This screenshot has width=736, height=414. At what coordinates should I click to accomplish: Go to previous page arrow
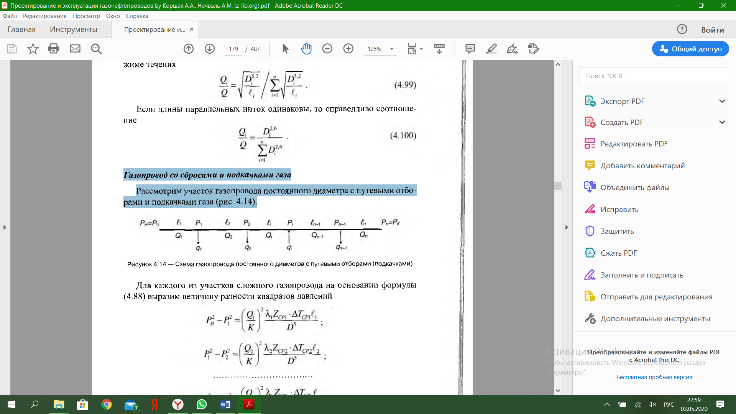[189, 49]
